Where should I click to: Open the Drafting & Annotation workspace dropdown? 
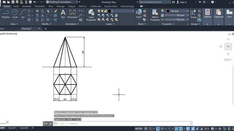tap(62, 2)
